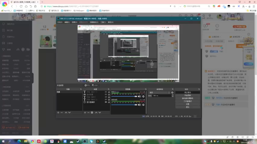
Task: Open source 属性 properties toolbar button
Action: [87, 85]
